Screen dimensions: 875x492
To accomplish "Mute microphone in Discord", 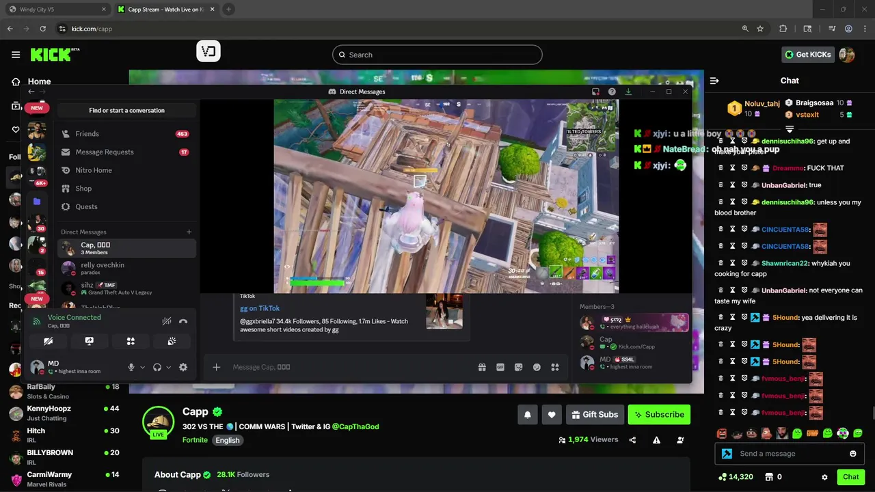I will click(x=131, y=367).
